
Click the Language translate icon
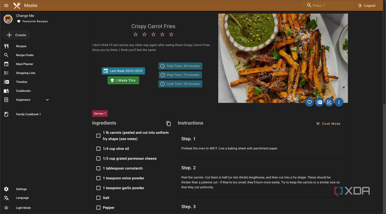[x=6, y=198]
